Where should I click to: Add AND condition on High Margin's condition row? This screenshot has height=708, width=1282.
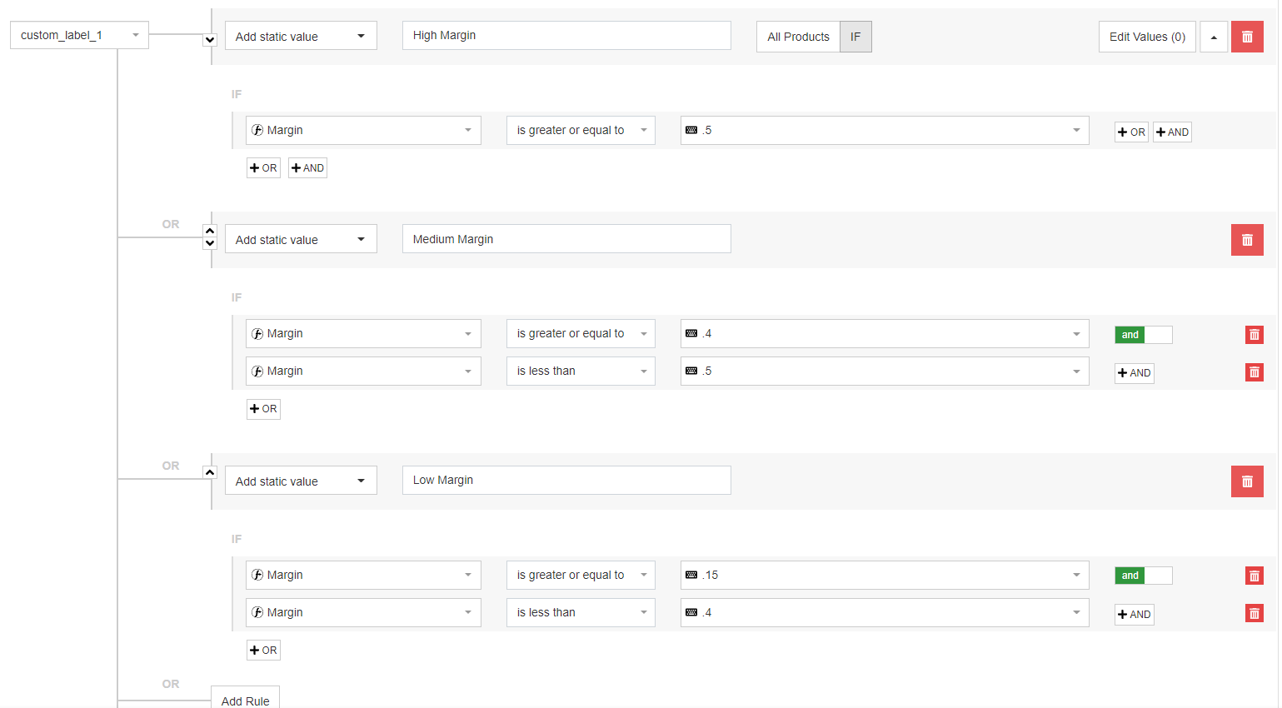click(x=1172, y=132)
